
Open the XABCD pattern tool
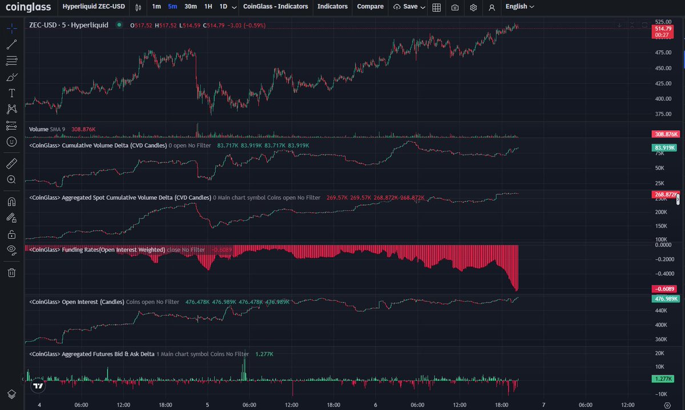[11, 108]
